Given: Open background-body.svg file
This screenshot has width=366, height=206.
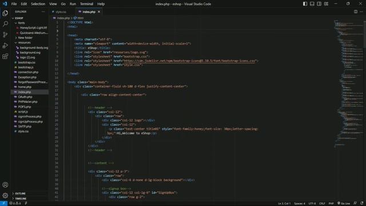Looking at the screenshot, I should (x=34, y=47).
